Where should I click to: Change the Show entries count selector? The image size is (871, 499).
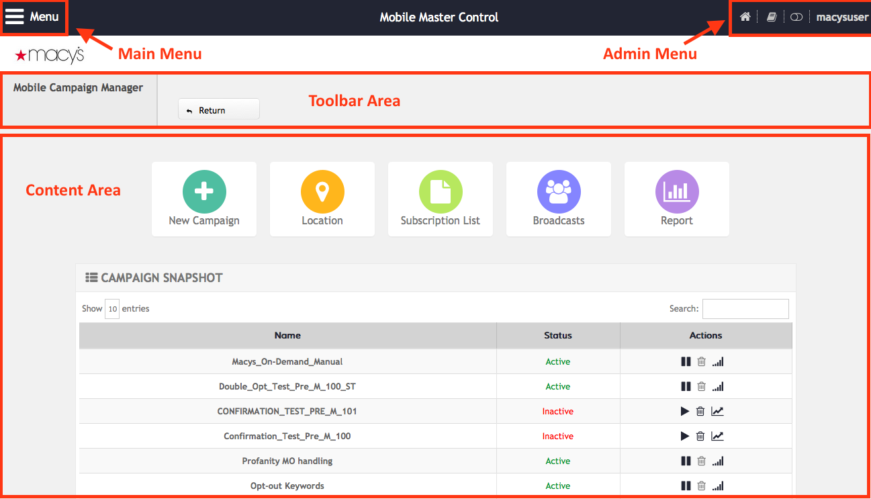pyautogui.click(x=112, y=309)
